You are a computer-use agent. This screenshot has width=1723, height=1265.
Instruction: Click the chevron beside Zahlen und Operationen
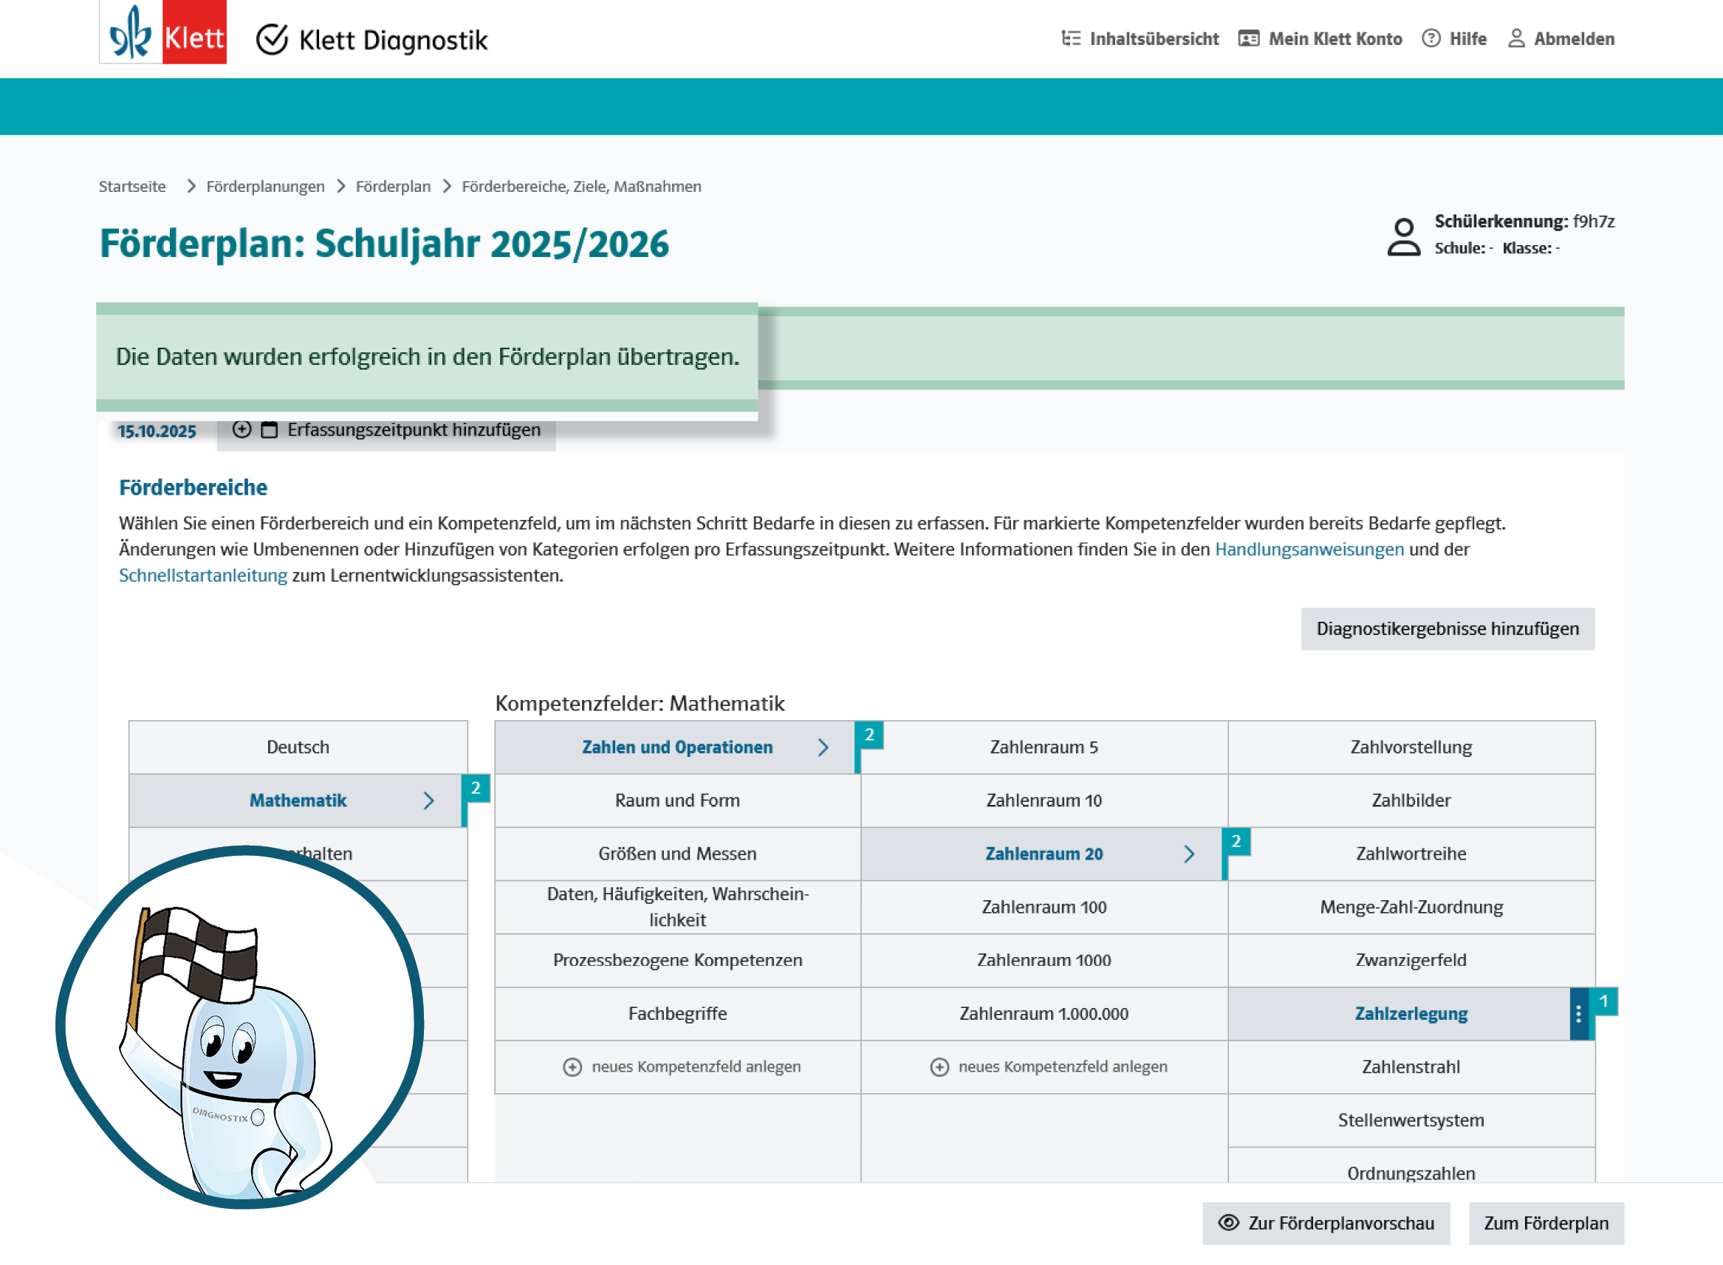(x=823, y=747)
